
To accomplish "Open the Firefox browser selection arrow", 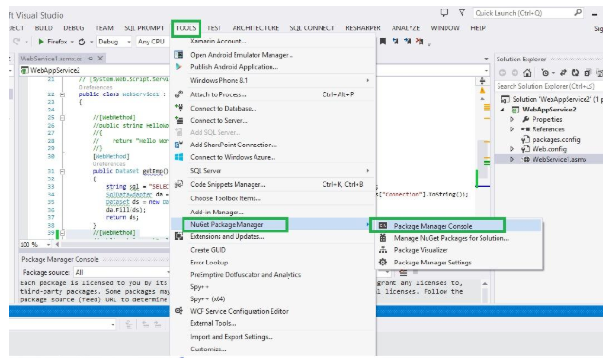I will point(72,42).
